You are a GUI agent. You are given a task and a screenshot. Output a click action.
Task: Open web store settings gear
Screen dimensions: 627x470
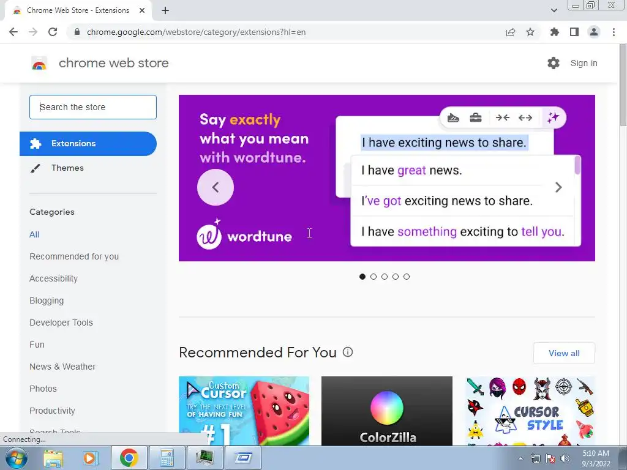(x=554, y=63)
